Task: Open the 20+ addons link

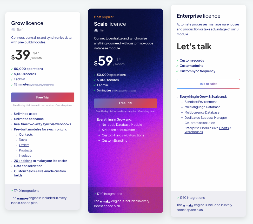Action: [23, 161]
